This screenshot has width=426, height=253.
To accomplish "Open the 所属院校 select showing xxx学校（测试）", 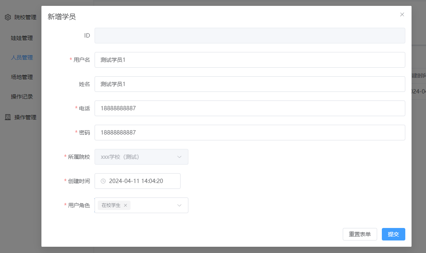I will 141,157.
